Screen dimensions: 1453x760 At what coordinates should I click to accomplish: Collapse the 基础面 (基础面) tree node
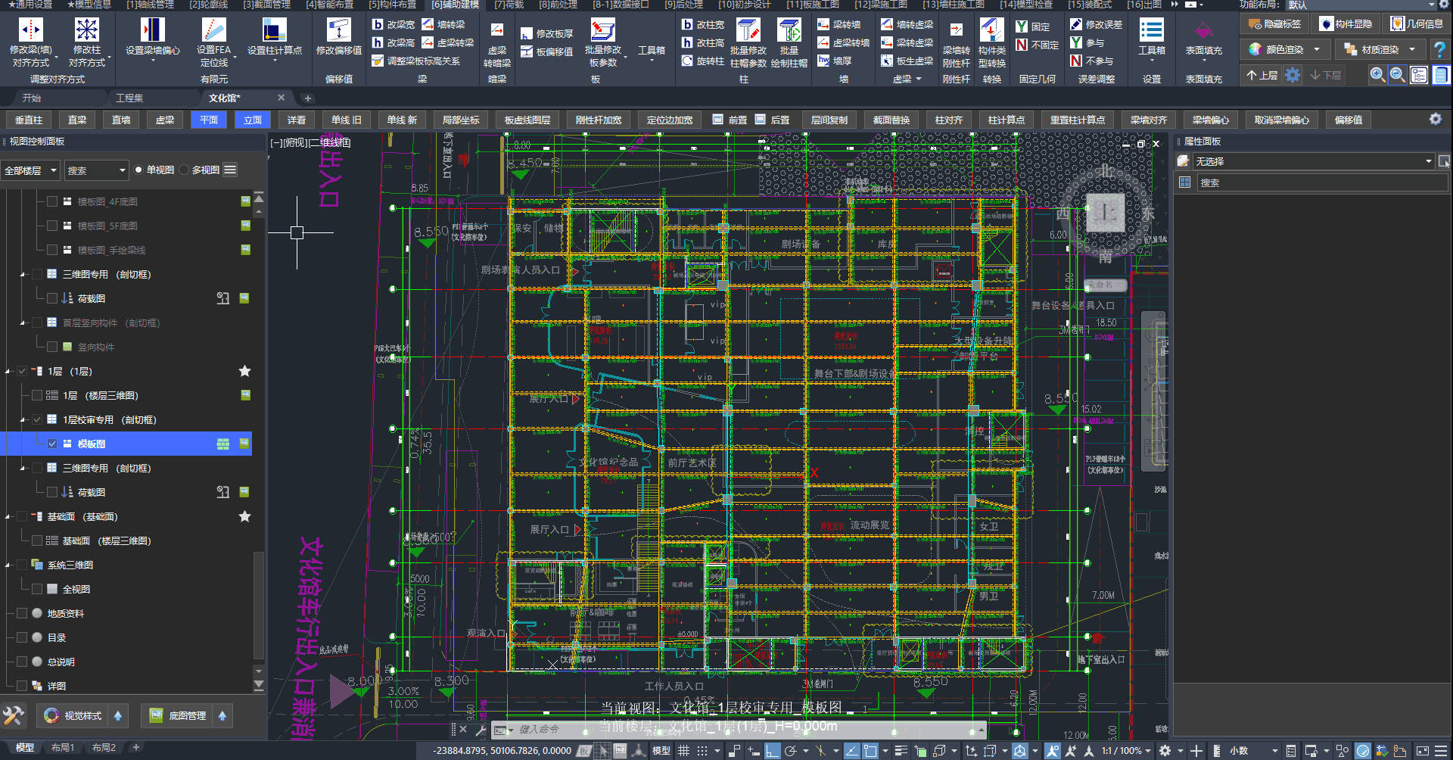[x=8, y=516]
